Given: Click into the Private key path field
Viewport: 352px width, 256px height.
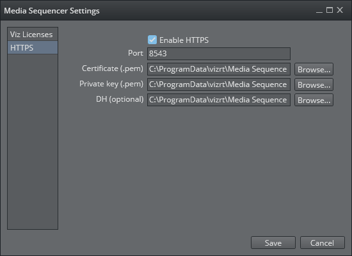Looking at the screenshot, I should coord(219,84).
